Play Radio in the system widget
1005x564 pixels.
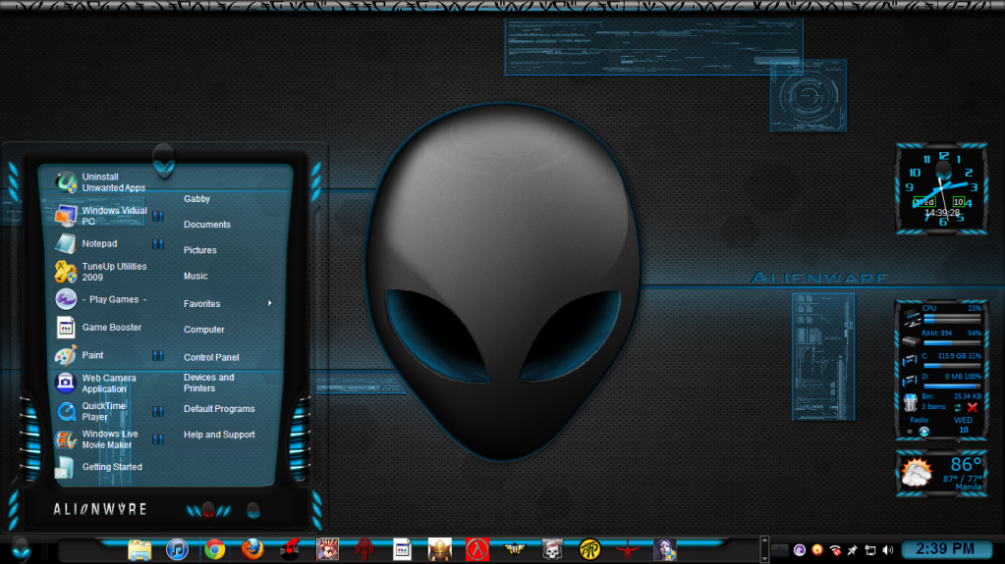(923, 432)
